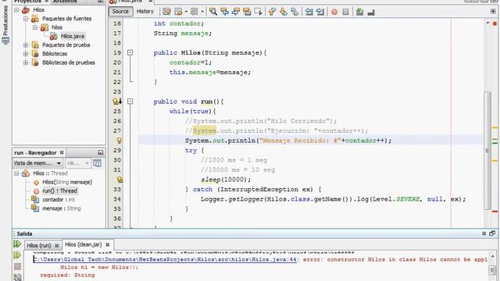Expand the Bibliotecas node
The height and width of the screenshot is (281, 500).
(x=26, y=54)
